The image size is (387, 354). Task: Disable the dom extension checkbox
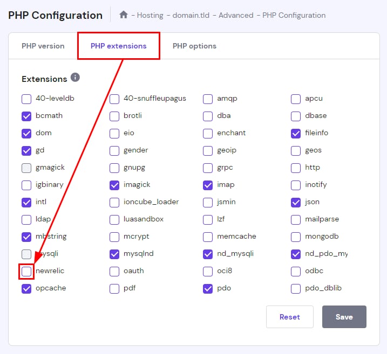tap(26, 133)
